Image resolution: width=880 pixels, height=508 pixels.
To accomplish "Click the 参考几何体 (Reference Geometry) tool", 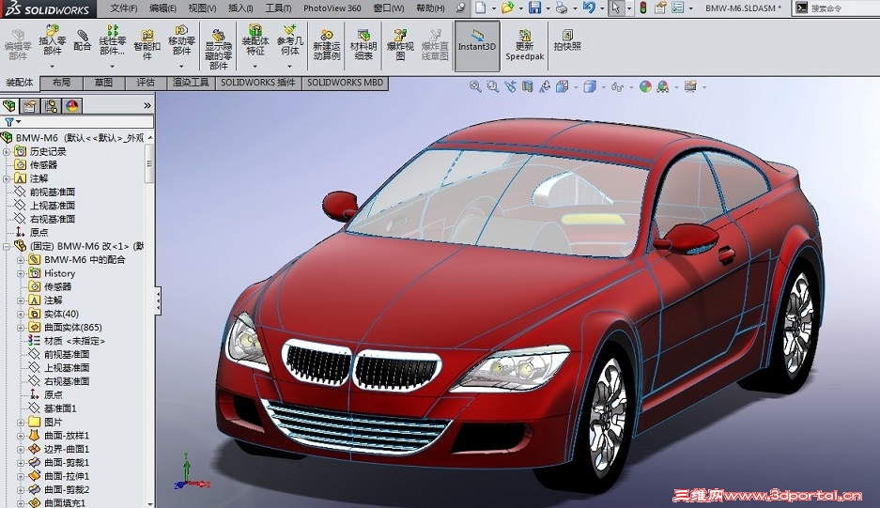I will pos(289,40).
